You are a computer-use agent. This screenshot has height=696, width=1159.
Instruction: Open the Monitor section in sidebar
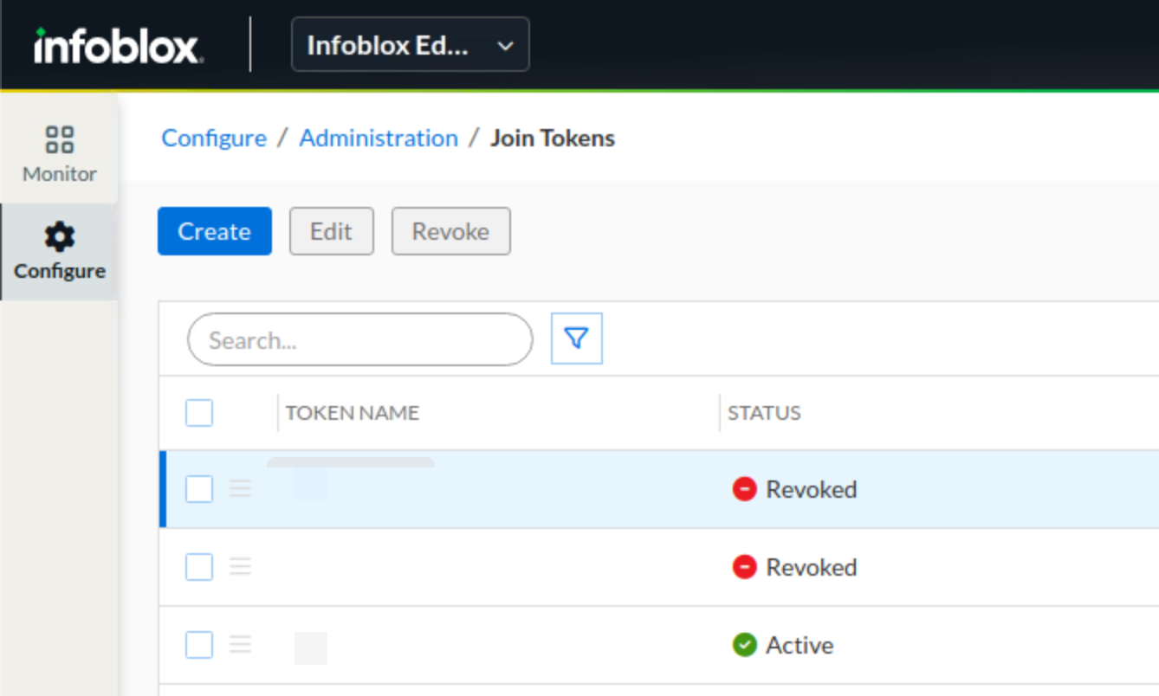click(x=60, y=154)
